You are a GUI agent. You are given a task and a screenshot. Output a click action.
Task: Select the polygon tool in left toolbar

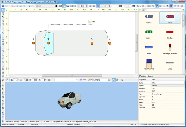click(3, 41)
